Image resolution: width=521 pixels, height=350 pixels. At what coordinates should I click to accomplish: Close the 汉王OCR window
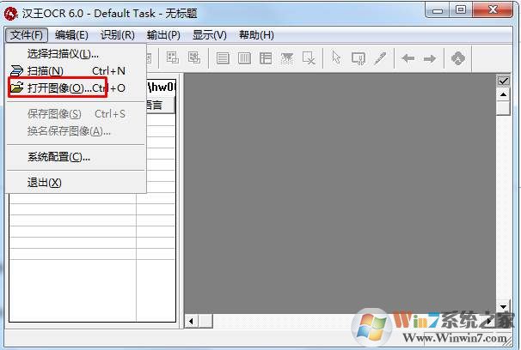pos(493,10)
